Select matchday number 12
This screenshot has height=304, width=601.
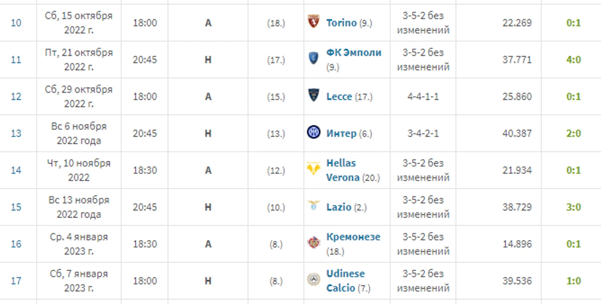16,97
